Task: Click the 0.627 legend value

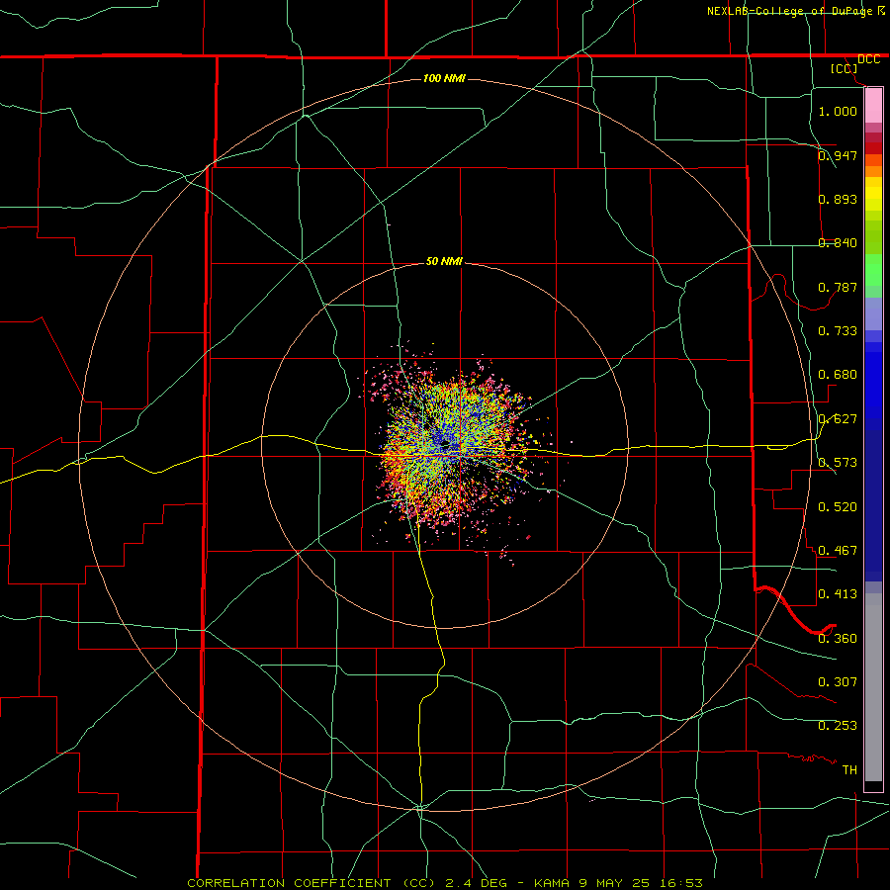Action: point(838,418)
